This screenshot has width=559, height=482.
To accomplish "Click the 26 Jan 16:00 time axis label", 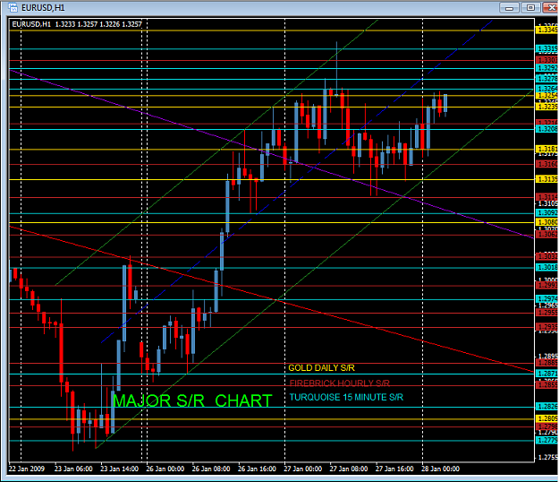I will coord(257,469).
